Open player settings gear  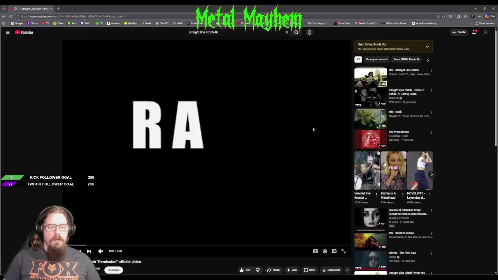[x=325, y=251]
